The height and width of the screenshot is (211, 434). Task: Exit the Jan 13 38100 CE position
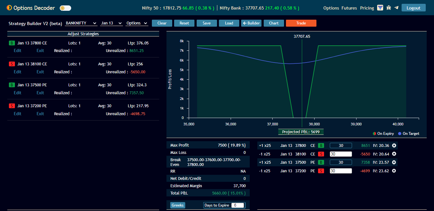coord(40,72)
